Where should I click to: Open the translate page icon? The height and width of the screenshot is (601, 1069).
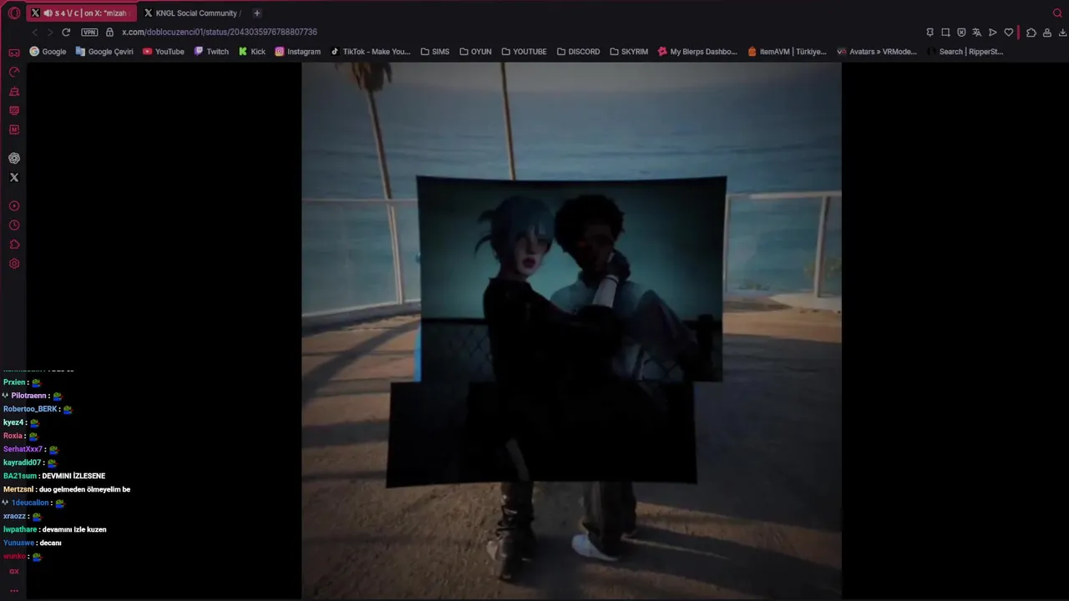(976, 33)
